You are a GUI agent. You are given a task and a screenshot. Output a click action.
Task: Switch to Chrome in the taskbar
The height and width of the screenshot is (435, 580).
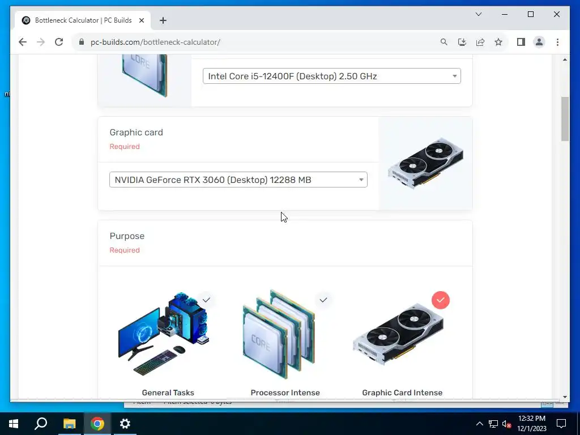(x=97, y=424)
